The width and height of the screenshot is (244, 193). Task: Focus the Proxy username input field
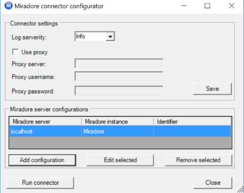[119, 76]
